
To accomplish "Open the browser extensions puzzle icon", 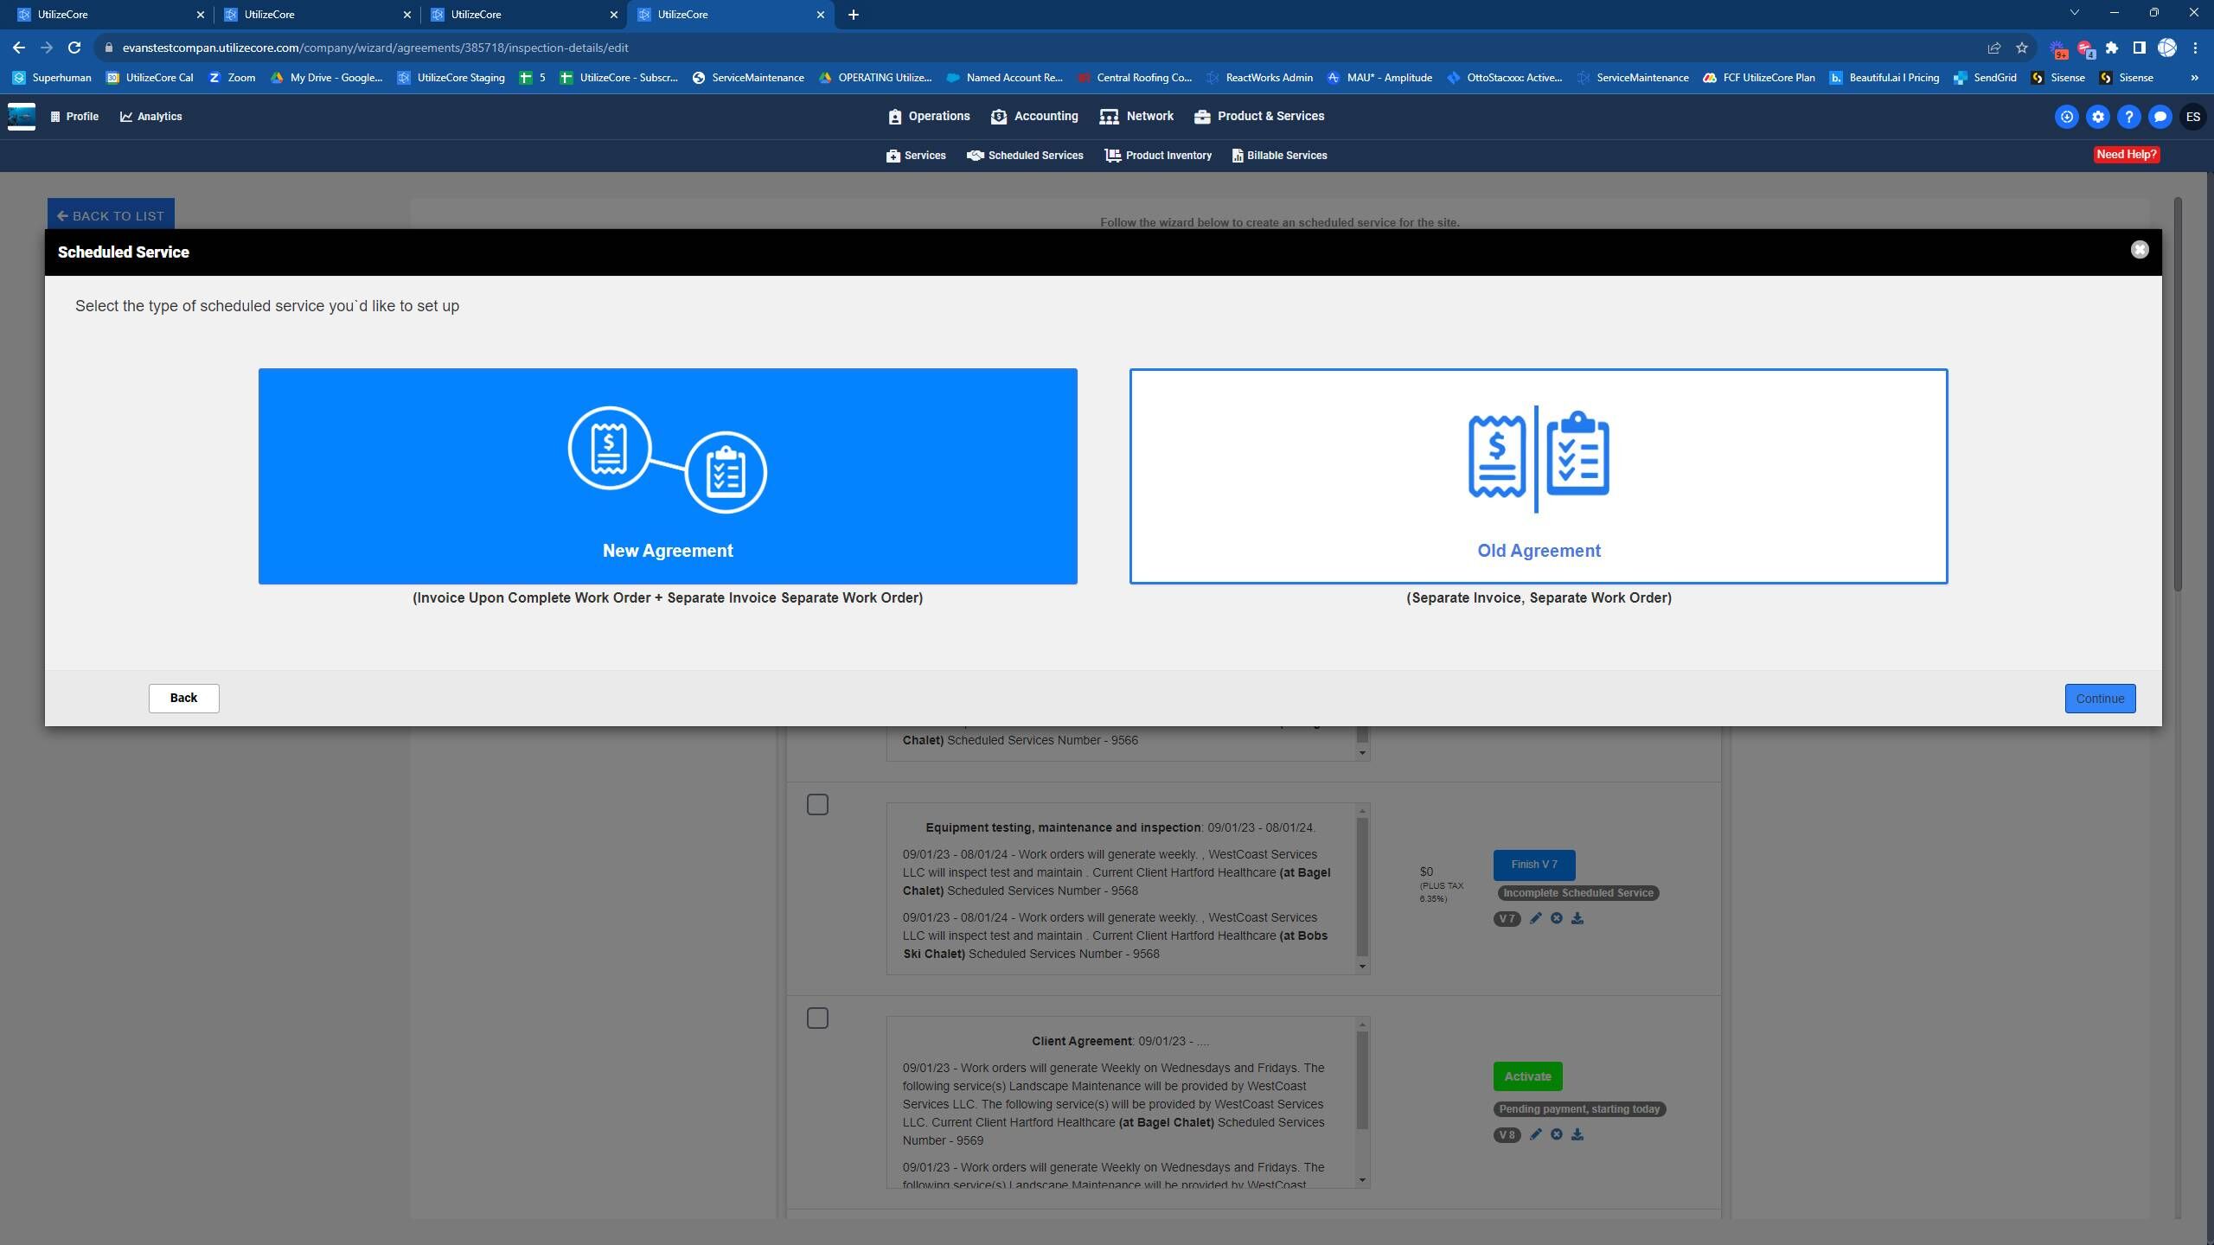I will tap(2112, 48).
